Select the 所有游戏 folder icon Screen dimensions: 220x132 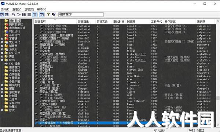[x=6, y=21]
